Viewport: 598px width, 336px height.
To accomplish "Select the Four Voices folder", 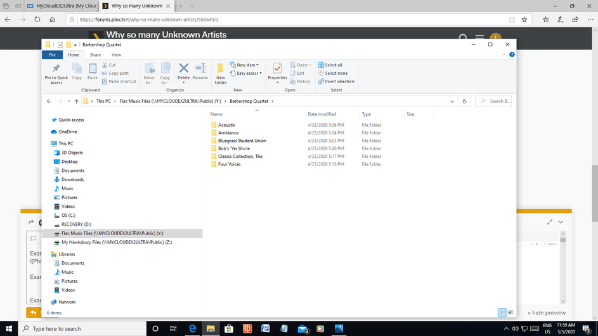I will pos(229,164).
